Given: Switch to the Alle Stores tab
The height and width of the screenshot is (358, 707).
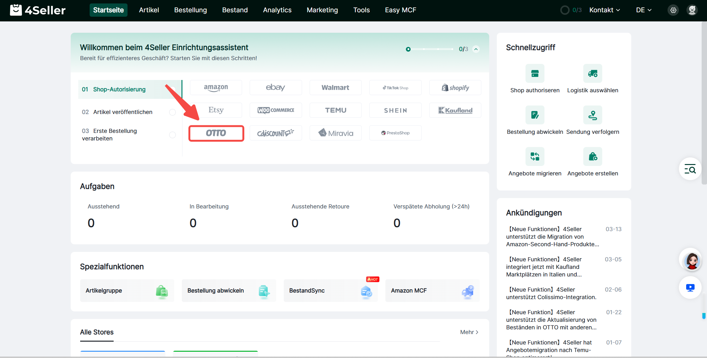Looking at the screenshot, I should point(97,332).
